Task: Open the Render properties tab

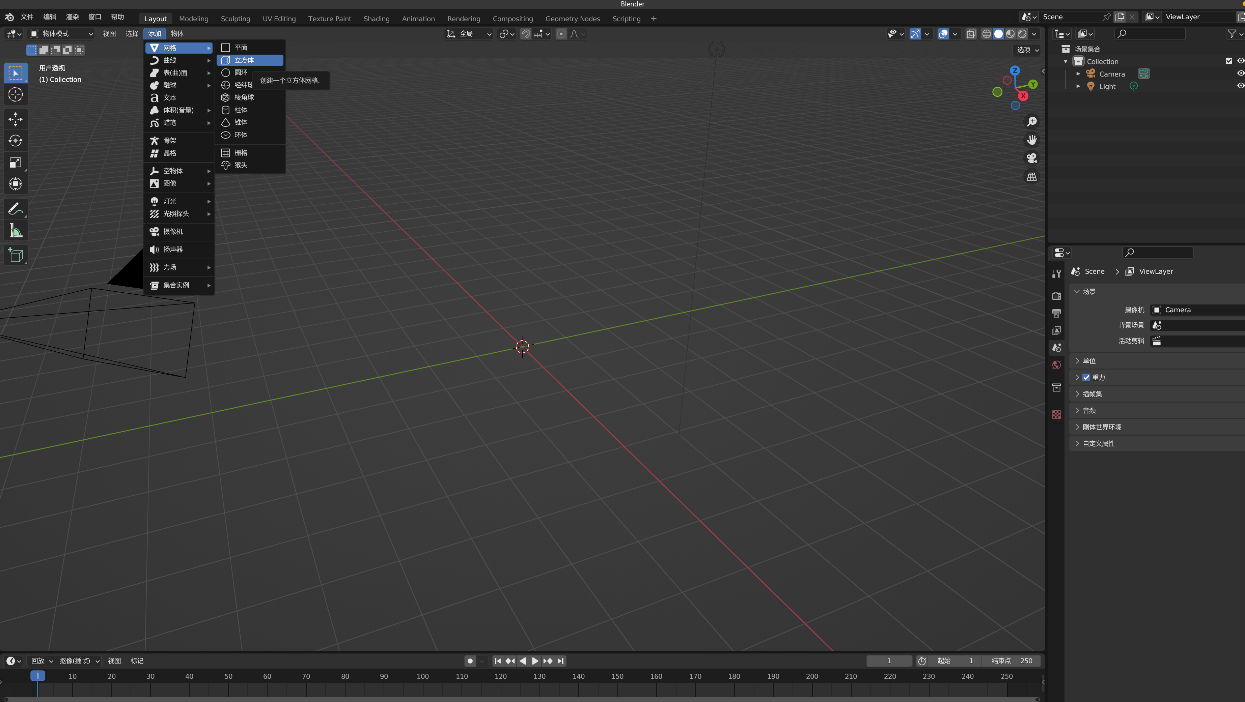Action: (x=1056, y=296)
